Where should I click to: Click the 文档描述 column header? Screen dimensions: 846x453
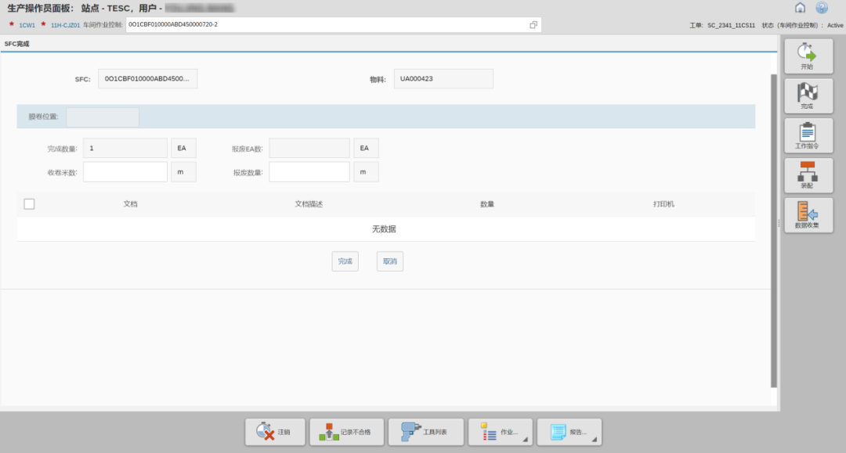[309, 204]
